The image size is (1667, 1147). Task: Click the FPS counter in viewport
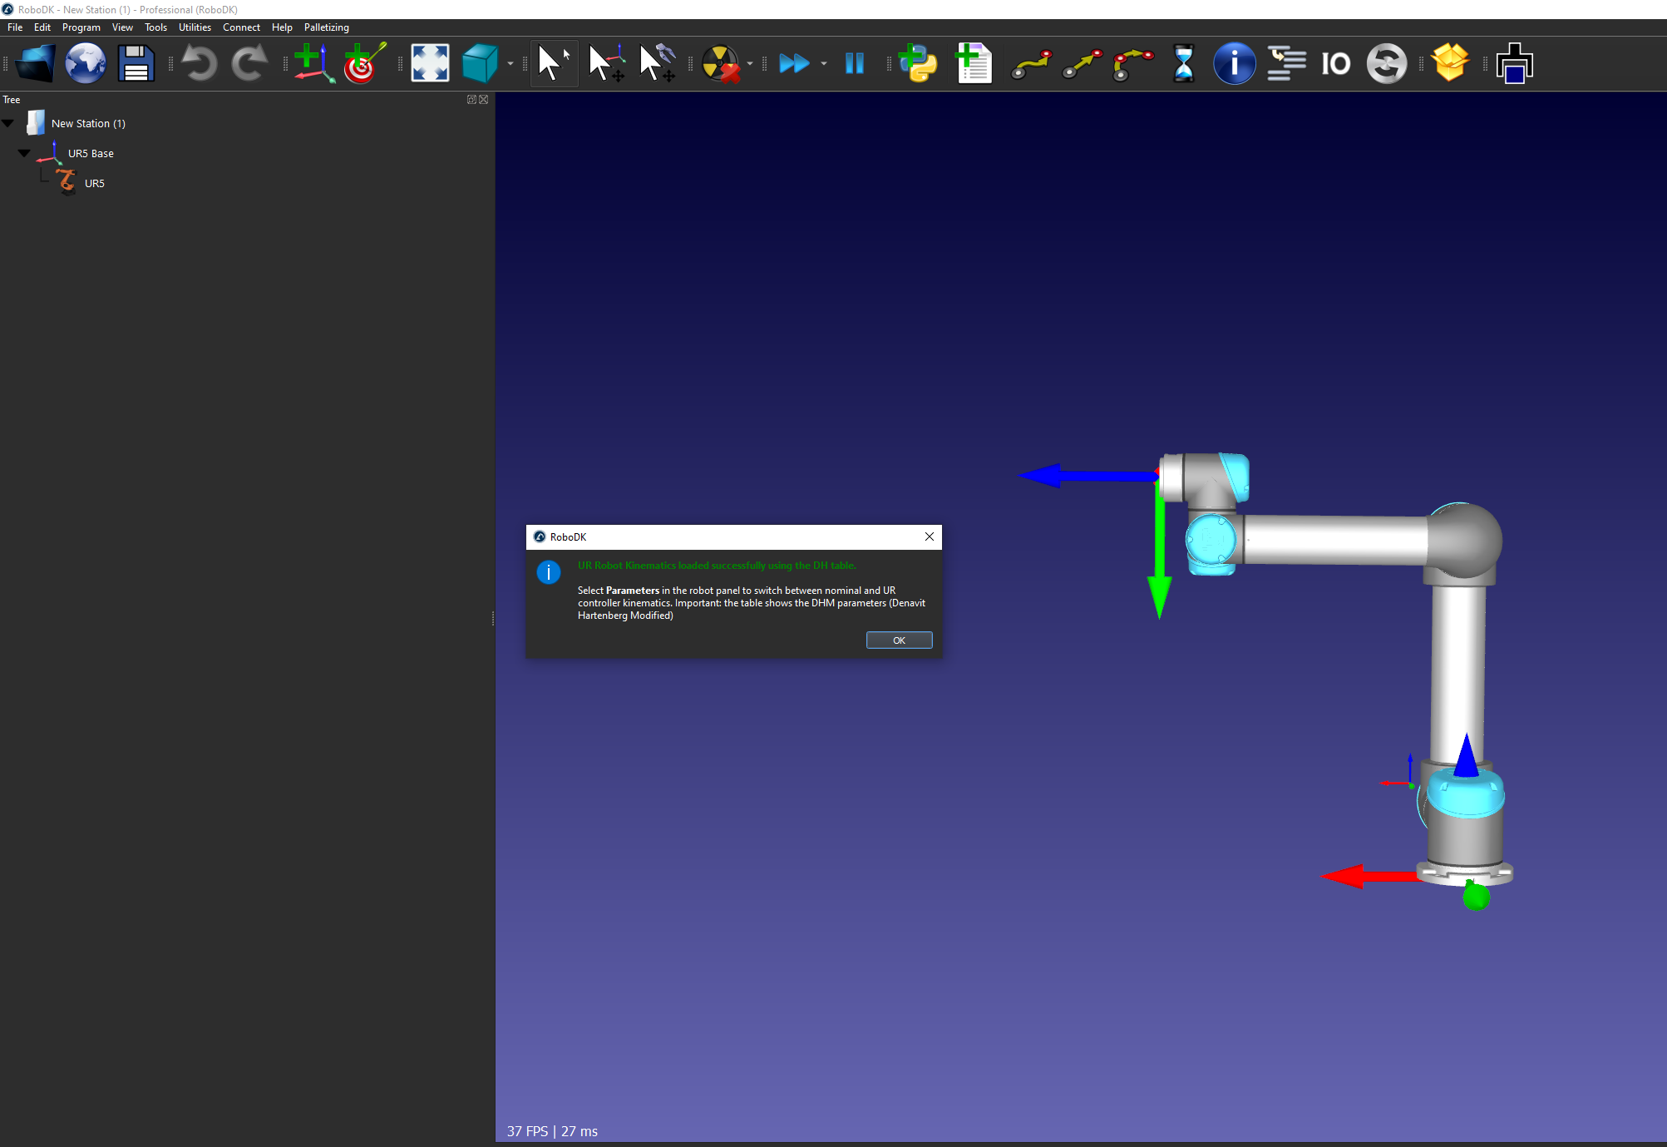pos(552,1131)
